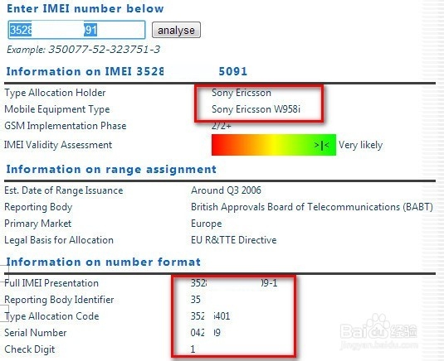This screenshot has height=361, width=444.
Task: Click the 'IMEI Validity Assessment' label
Action: point(58,145)
